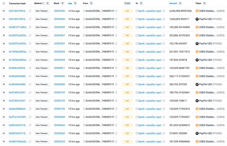Open Method column filter dropdown
This screenshot has height=146, width=227.
tap(47, 3)
